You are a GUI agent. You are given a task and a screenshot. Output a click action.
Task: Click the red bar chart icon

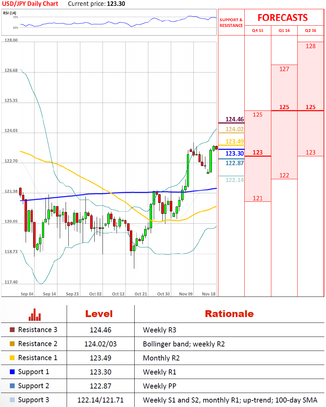point(35,315)
